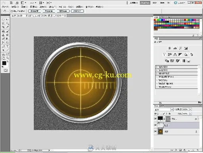Click fourth Hand-tool options button (Print Size)
This screenshot has height=153, width=203.
tap(77, 11)
